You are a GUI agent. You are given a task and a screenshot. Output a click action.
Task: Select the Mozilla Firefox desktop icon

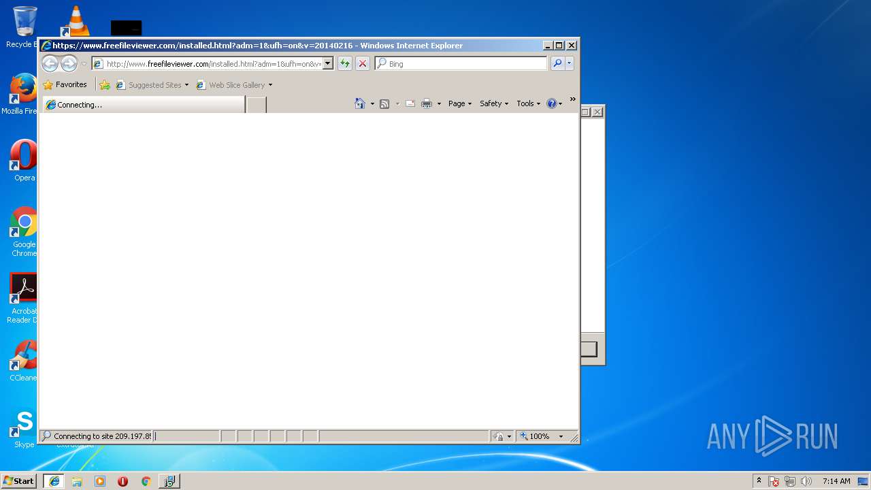22,94
